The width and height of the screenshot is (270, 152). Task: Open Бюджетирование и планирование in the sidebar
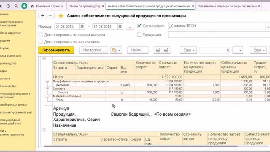tap(11, 24)
